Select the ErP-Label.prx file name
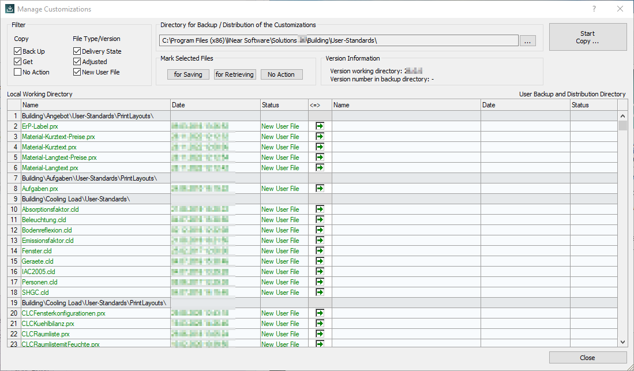This screenshot has height=371, width=634. 40,126
